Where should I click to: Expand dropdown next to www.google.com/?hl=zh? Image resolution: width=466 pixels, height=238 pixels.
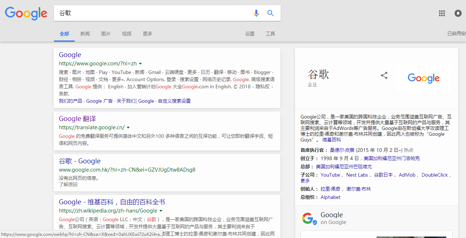pos(140,64)
